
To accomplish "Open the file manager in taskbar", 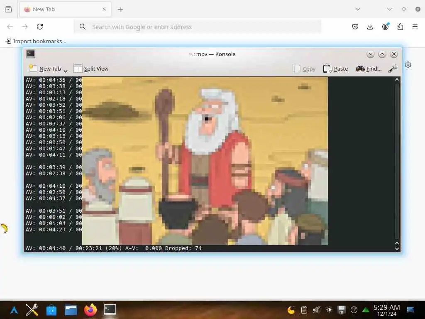I will pos(71,310).
